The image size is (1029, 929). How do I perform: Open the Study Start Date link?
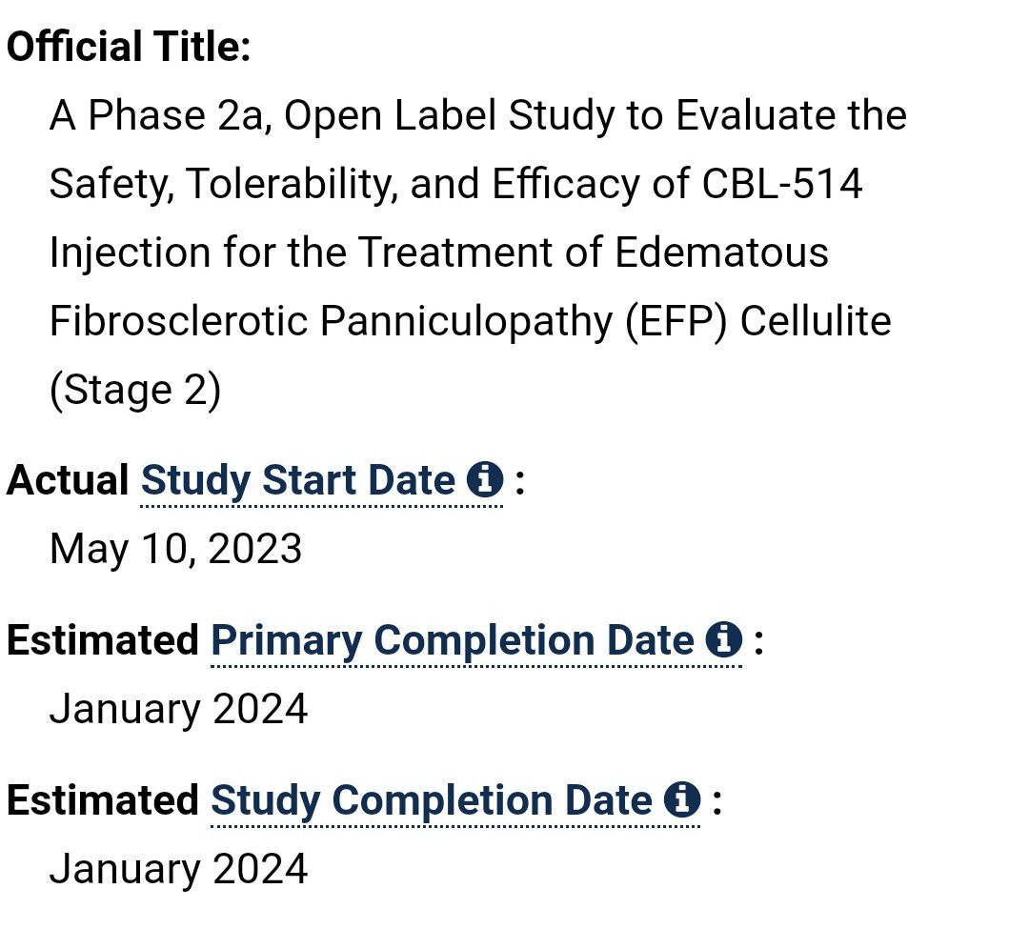(x=297, y=480)
